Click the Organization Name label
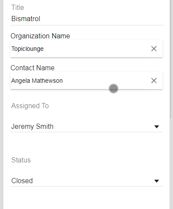 (40, 36)
